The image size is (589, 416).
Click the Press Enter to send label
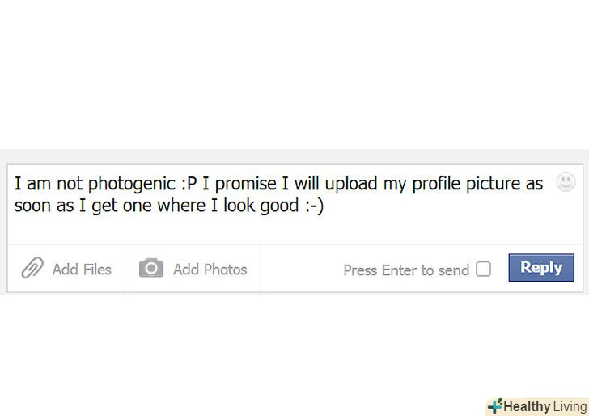click(406, 270)
